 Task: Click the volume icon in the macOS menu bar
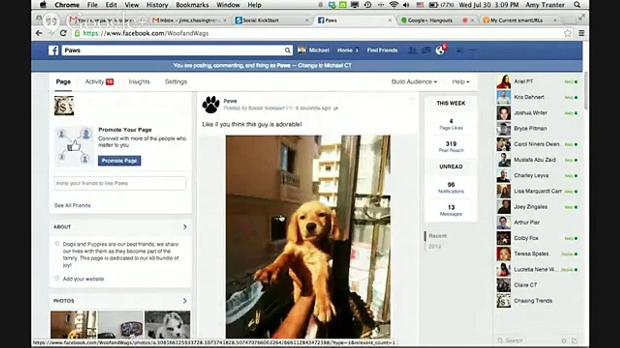pyautogui.click(x=406, y=5)
